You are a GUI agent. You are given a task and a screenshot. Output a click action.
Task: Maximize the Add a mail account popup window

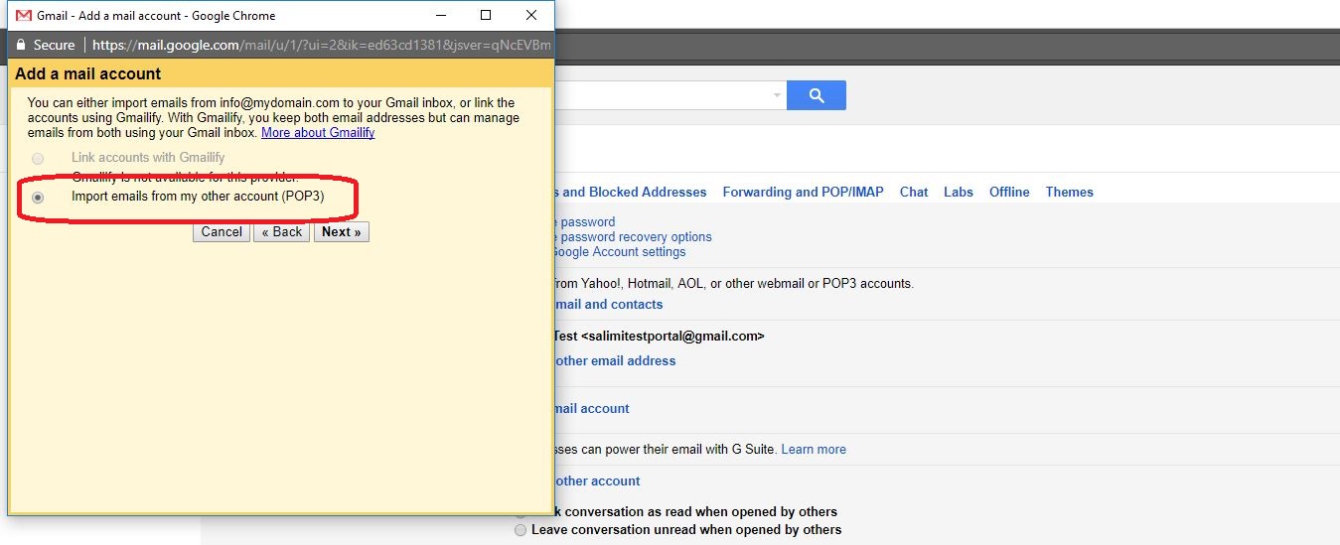pyautogui.click(x=486, y=15)
